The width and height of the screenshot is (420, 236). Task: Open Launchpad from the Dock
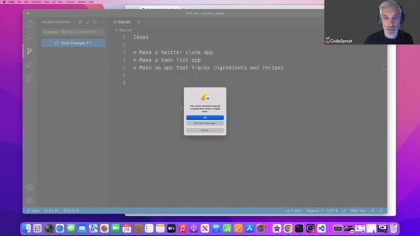(x=37, y=228)
